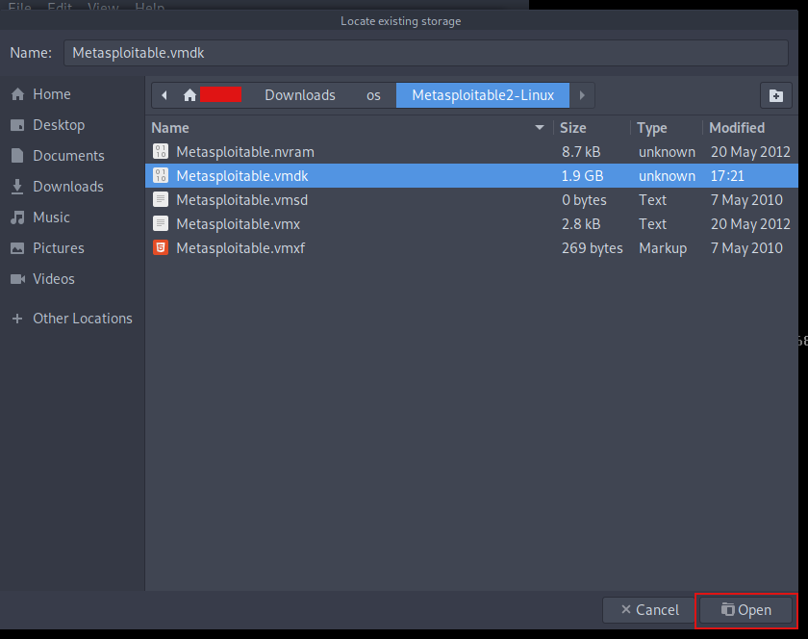
Task: Open the Downloads path bar segment
Action: pos(300,95)
